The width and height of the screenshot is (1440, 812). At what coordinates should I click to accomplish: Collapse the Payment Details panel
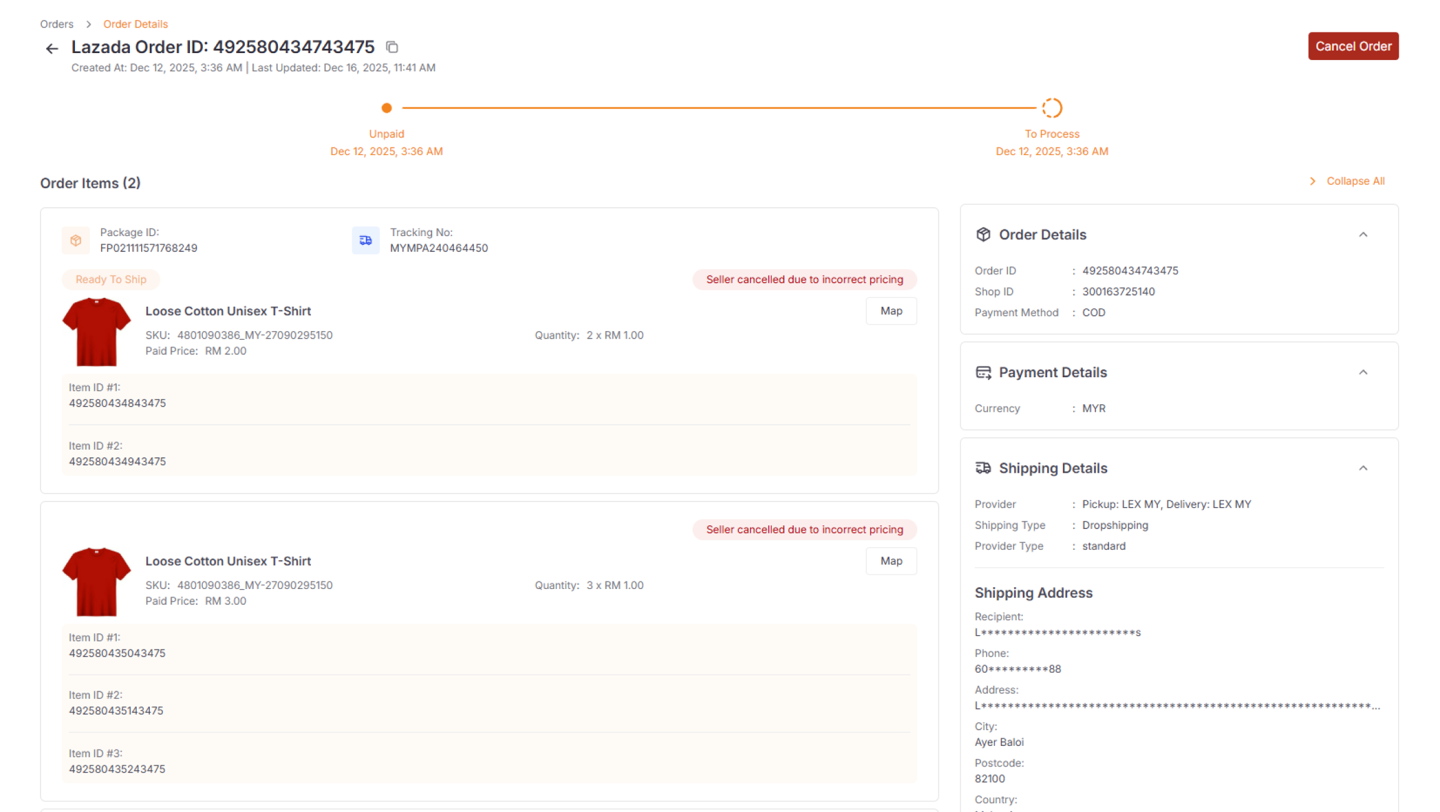pyautogui.click(x=1363, y=372)
